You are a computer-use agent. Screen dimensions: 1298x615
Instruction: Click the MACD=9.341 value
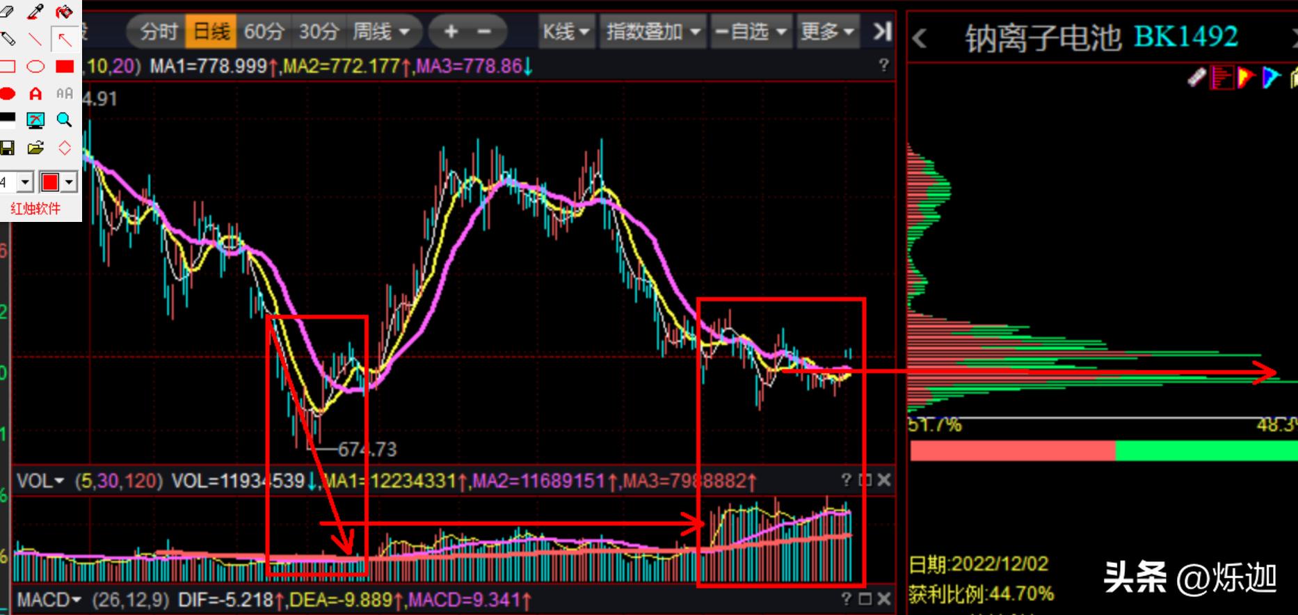click(464, 600)
